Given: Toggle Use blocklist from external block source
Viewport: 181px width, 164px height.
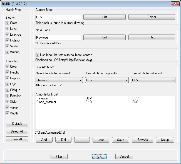Looking at the screenshot, I should (x=37, y=55).
